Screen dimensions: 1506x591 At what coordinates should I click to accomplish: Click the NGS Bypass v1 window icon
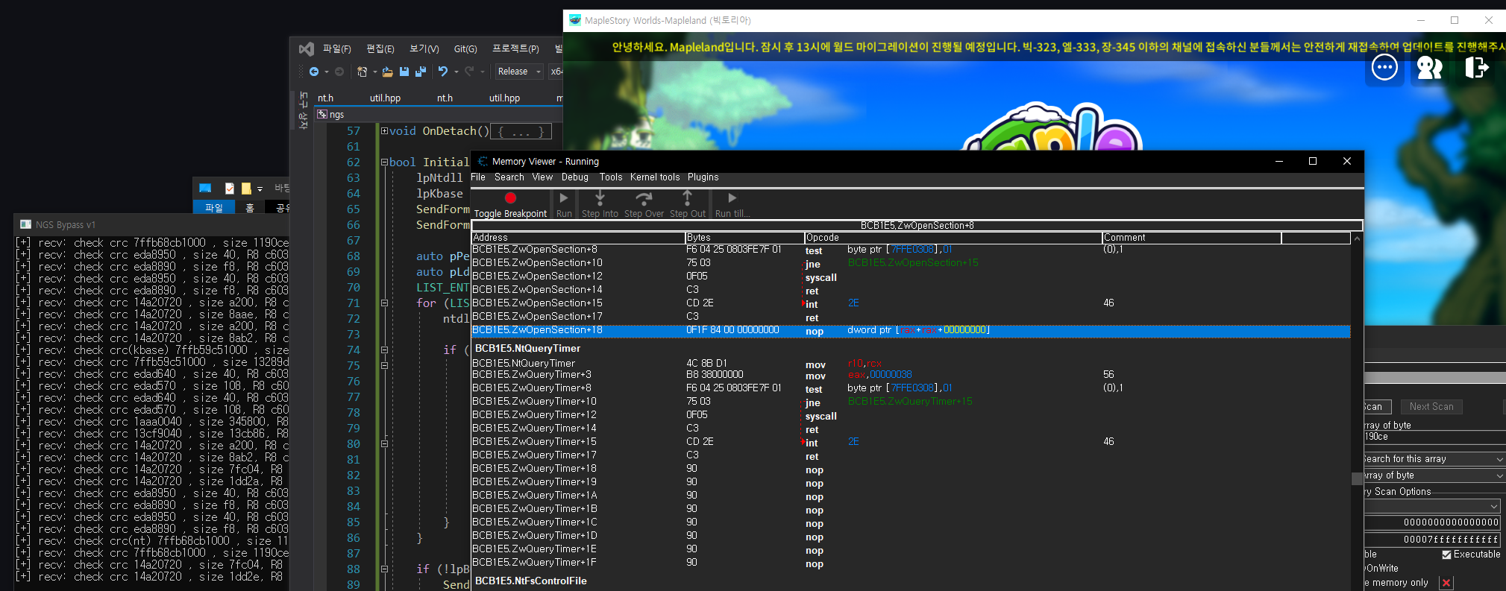[x=26, y=224]
